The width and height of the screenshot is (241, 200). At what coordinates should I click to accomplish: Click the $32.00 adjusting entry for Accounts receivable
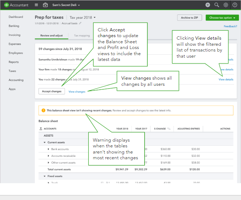pyautogui.click(x=196, y=156)
